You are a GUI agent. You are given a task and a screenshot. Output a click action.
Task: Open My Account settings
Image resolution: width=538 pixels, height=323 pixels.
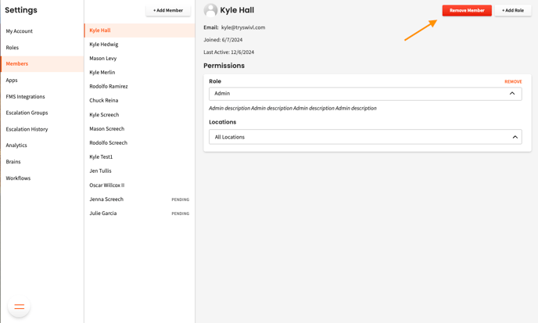pos(20,31)
